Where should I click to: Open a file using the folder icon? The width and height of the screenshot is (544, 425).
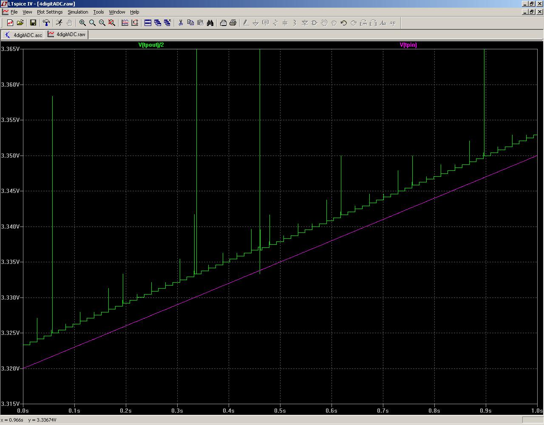pos(20,23)
